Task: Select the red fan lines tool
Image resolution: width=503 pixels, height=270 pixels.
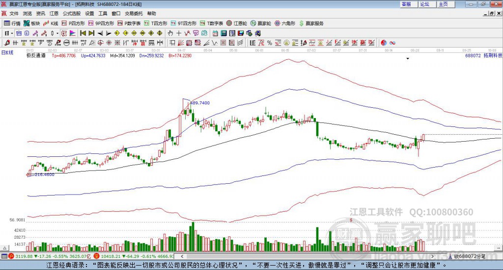Action: tap(181, 43)
